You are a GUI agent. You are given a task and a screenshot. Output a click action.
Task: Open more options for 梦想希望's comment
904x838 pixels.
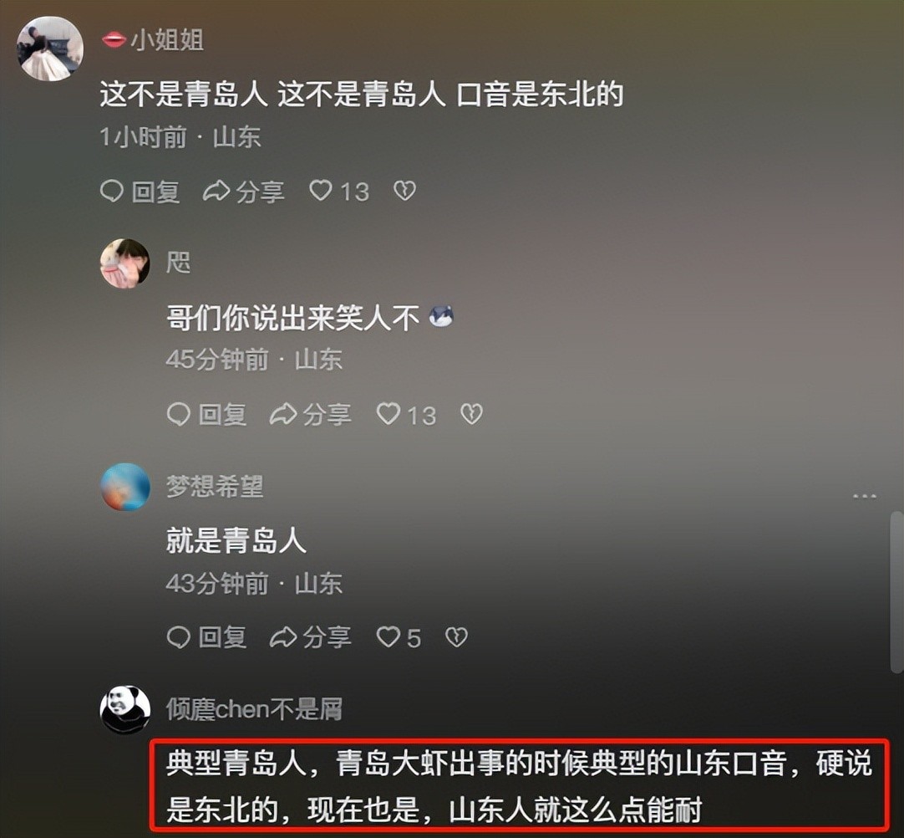[x=864, y=496]
